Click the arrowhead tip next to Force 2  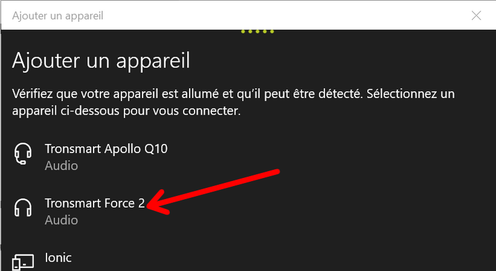point(149,205)
